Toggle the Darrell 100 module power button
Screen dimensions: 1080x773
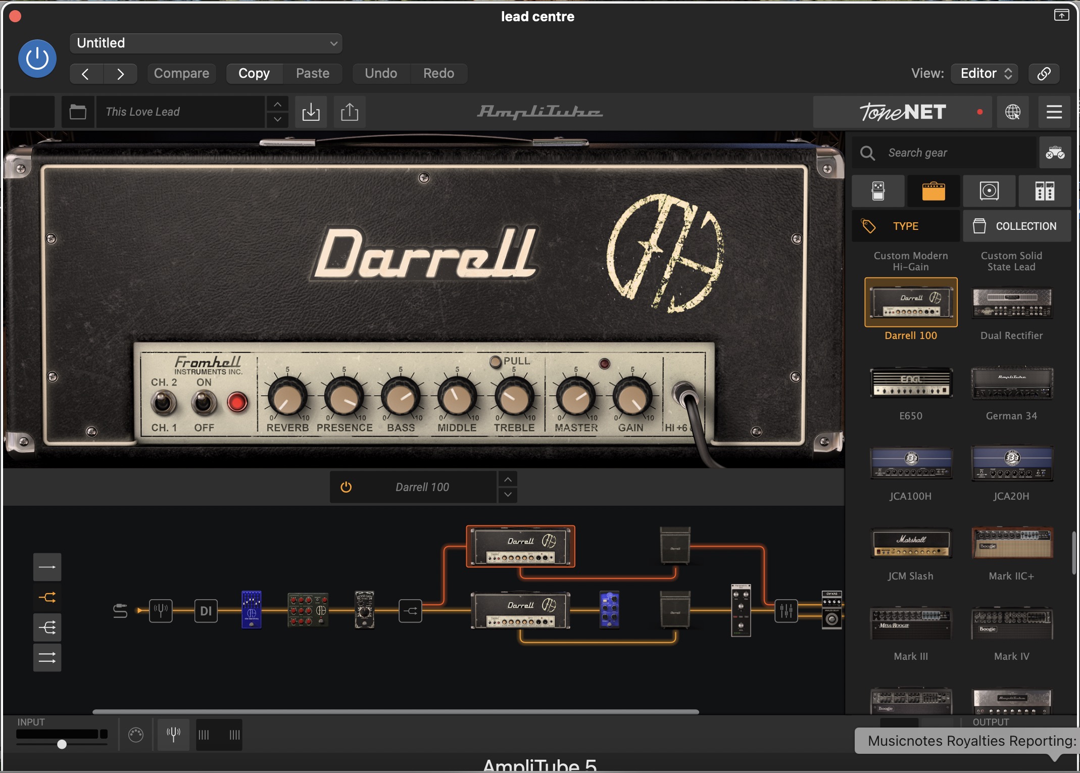coord(346,487)
